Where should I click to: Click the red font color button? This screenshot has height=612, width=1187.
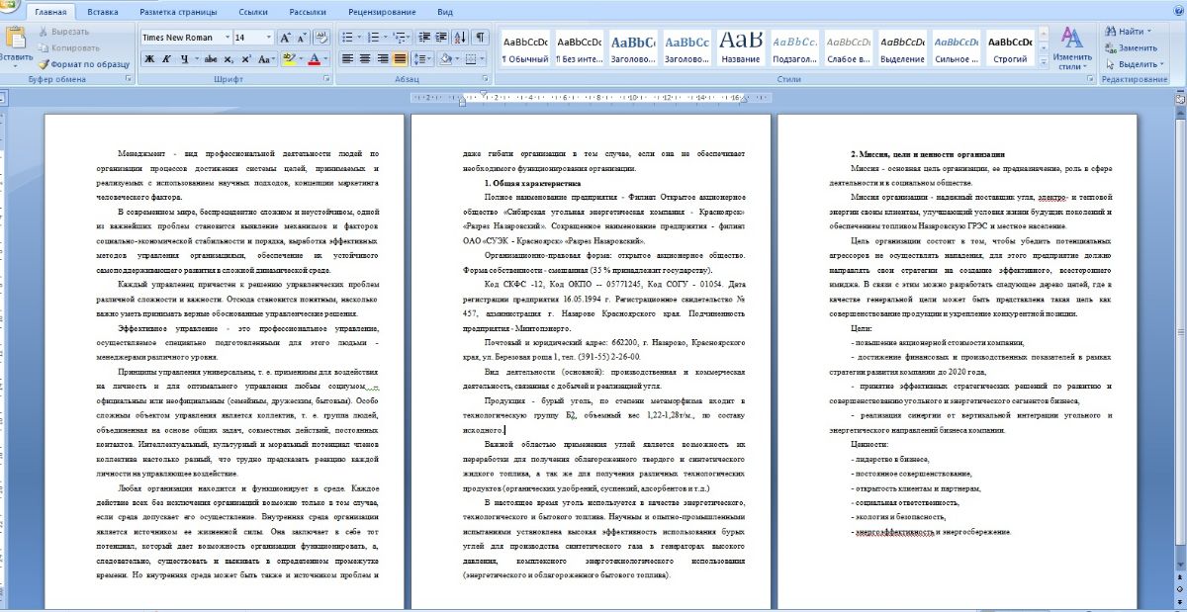tap(315, 59)
